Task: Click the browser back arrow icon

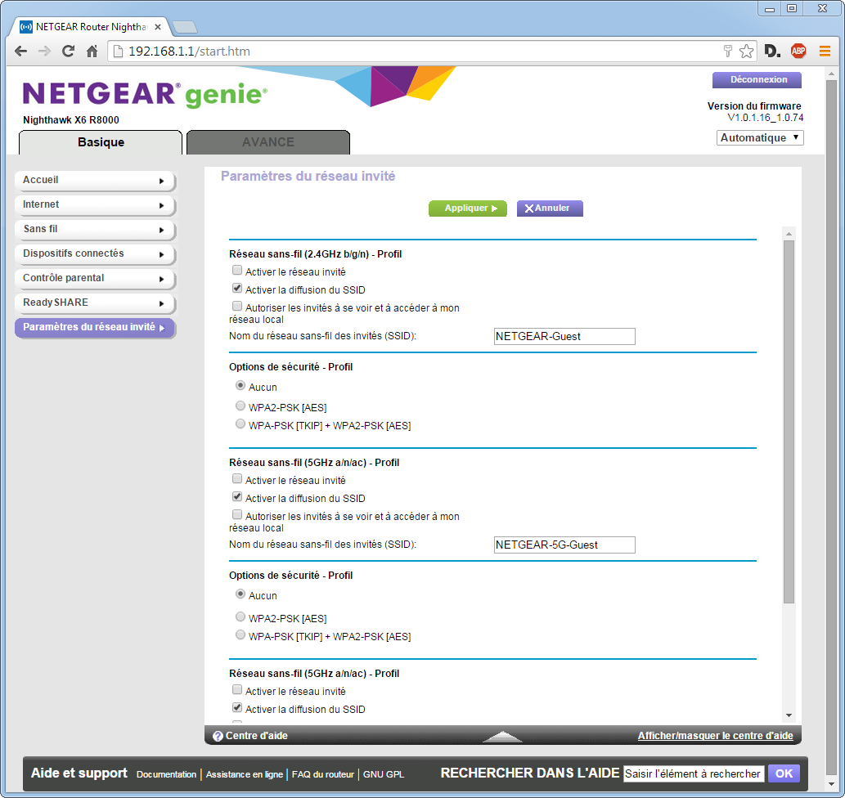Action: pyautogui.click(x=20, y=52)
